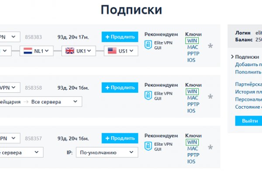
Task: Open the UK1 server dropdown
Action: 79,51
